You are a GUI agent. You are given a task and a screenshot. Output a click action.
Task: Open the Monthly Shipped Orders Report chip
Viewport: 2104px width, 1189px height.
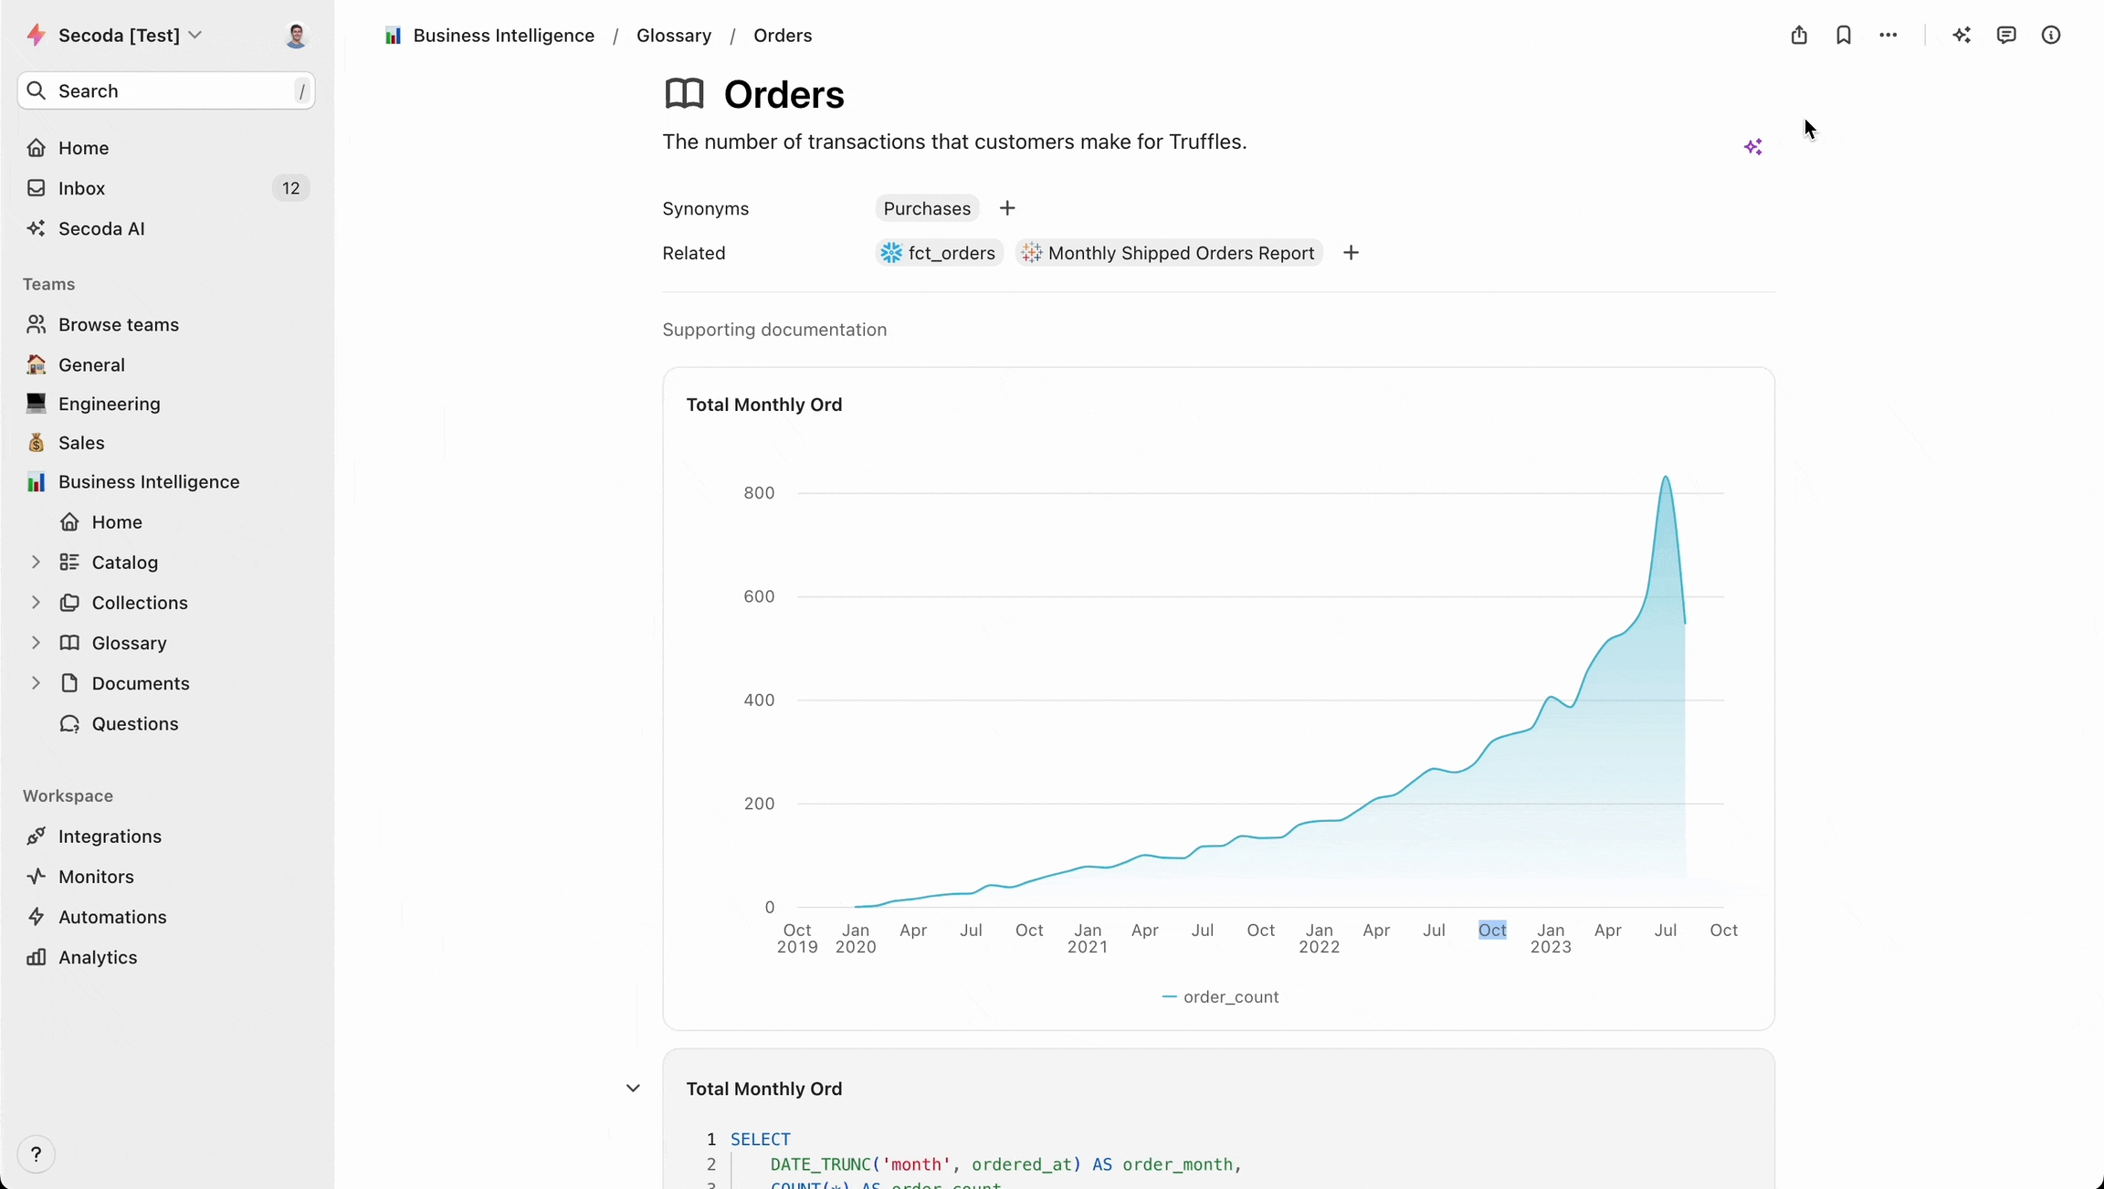1170,253
